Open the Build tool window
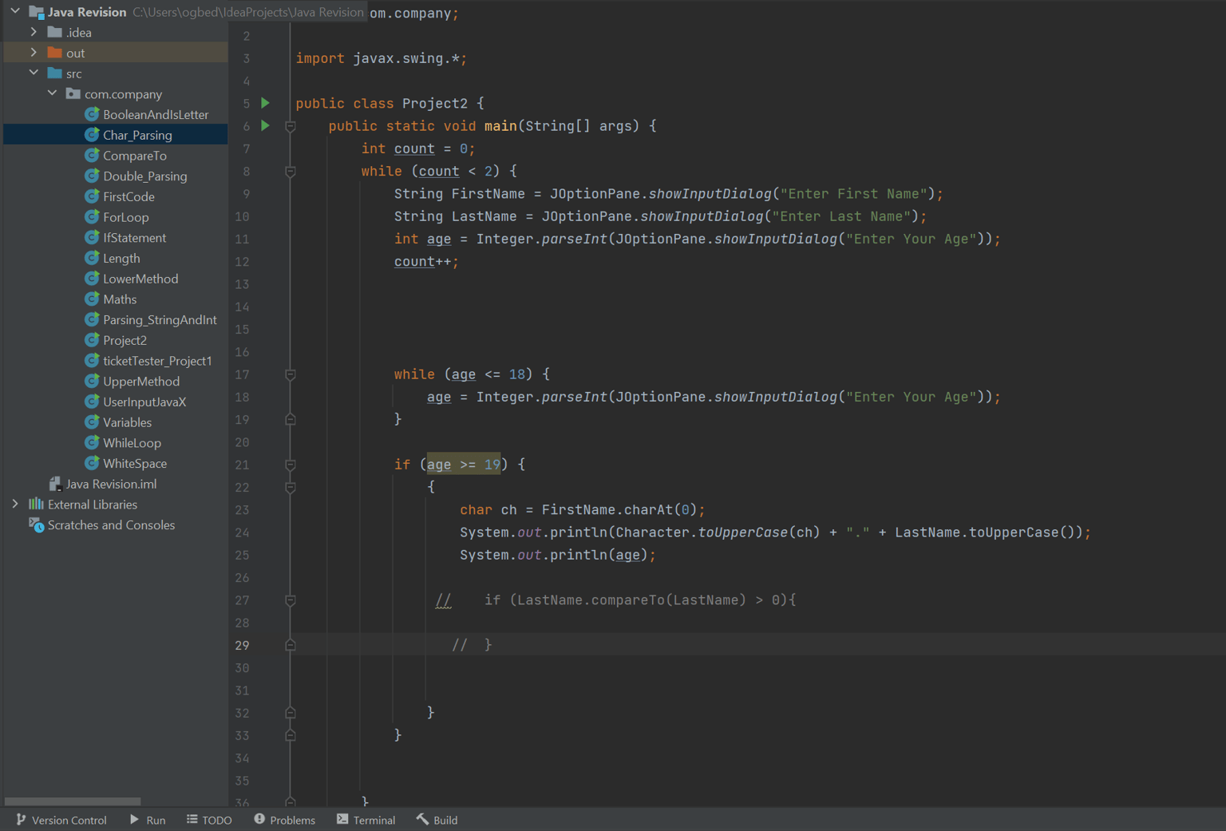1226x831 pixels. click(x=437, y=820)
